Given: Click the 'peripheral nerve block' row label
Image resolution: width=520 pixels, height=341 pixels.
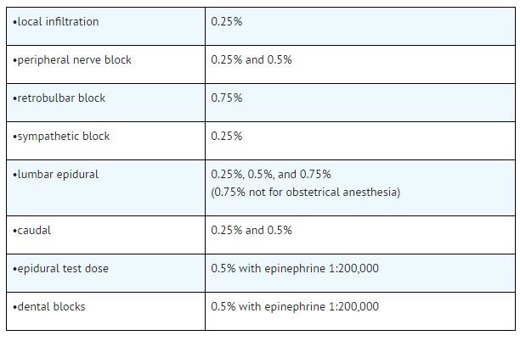Looking at the screenshot, I should coord(74,60).
